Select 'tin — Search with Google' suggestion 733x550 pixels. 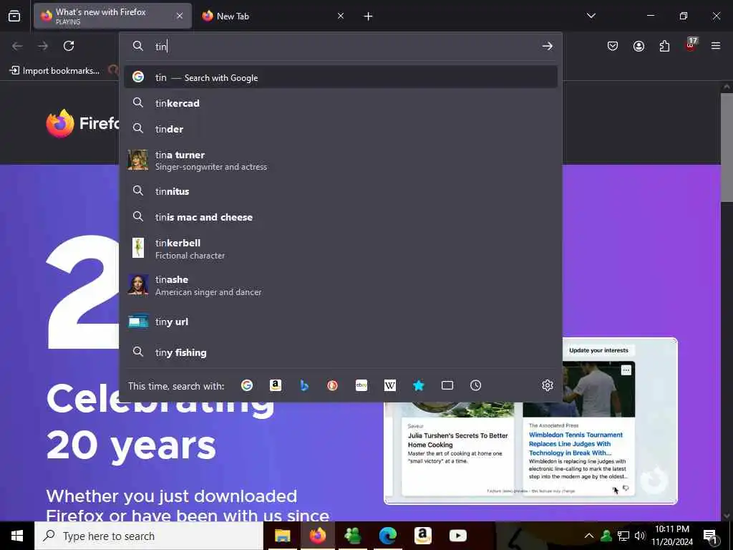341,77
